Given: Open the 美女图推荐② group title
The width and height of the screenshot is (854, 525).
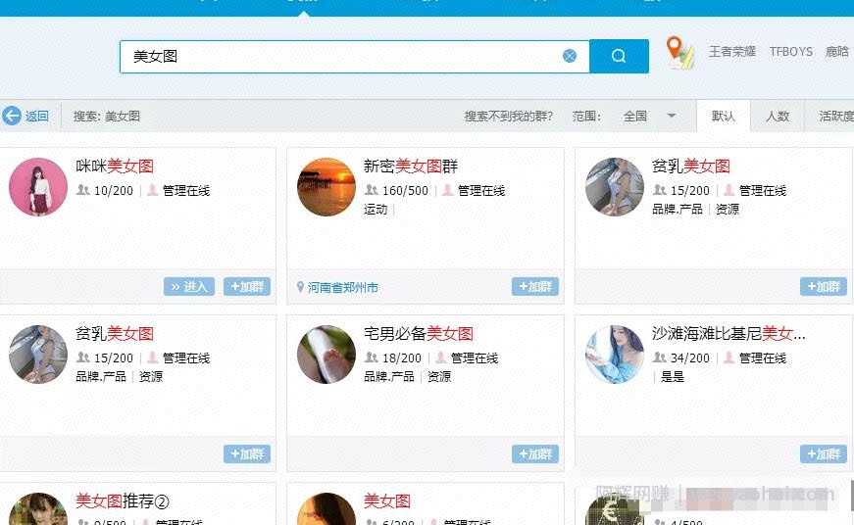Looking at the screenshot, I should pos(123,501).
